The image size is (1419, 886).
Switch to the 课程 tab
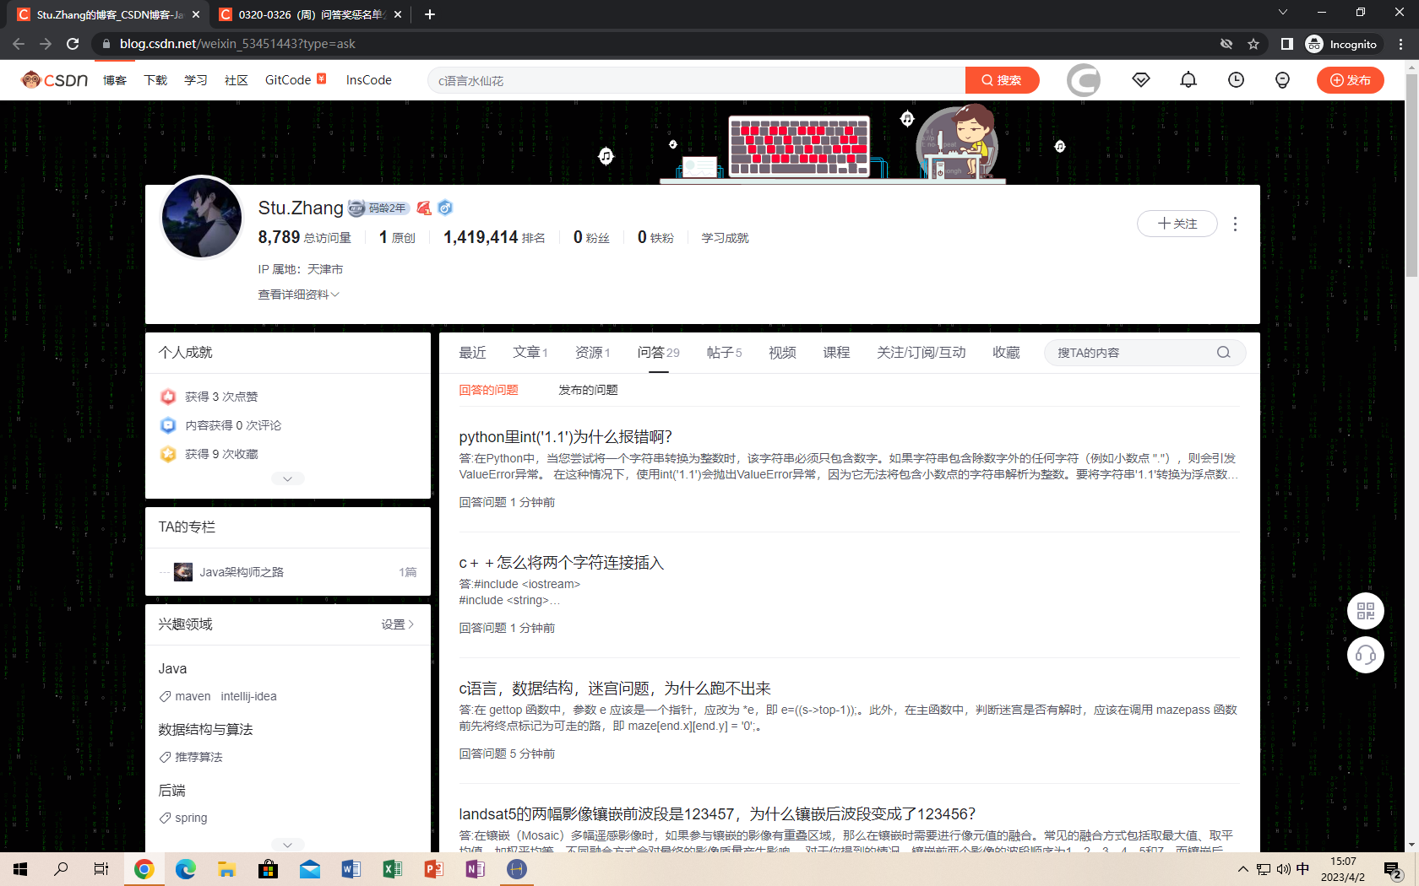[x=836, y=353]
